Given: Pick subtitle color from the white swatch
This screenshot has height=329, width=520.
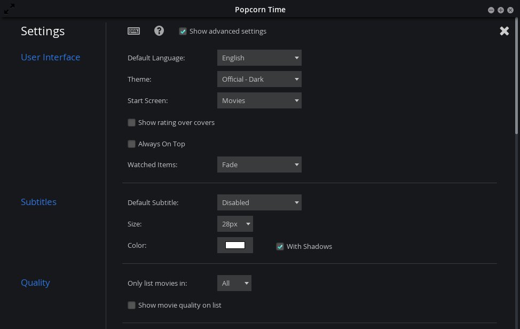Looking at the screenshot, I should click(x=235, y=245).
